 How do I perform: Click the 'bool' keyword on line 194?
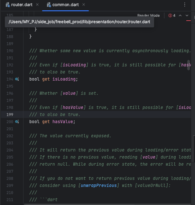tap(34, 79)
